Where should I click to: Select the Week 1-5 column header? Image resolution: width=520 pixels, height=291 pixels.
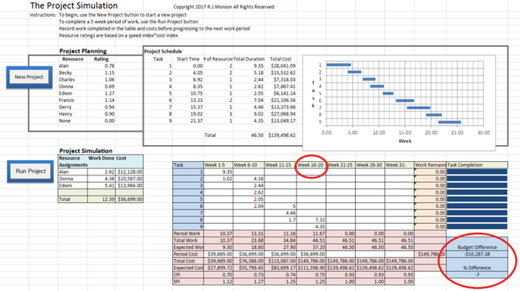click(218, 165)
